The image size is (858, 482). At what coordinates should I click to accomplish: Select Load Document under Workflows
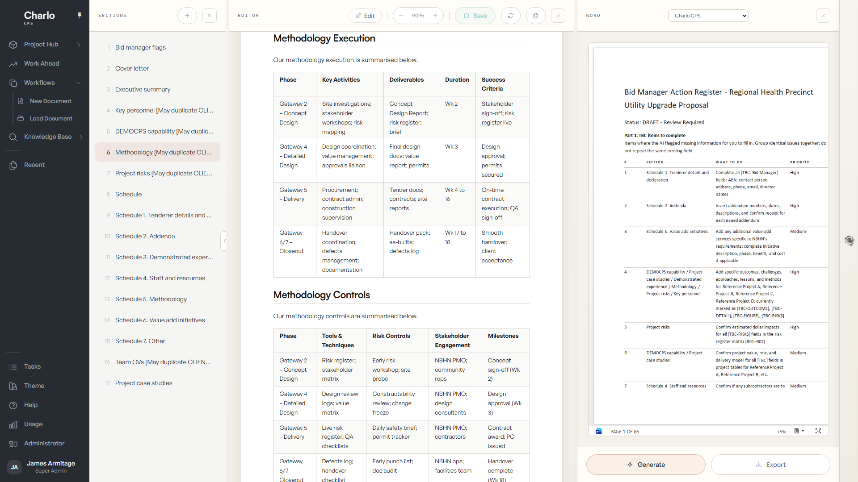tap(50, 118)
